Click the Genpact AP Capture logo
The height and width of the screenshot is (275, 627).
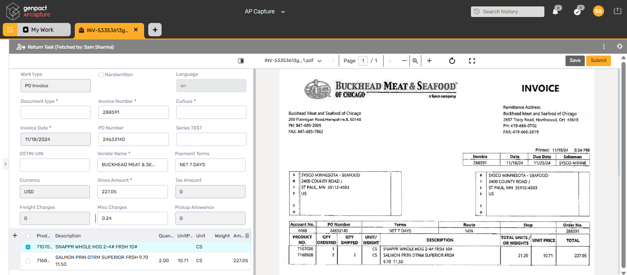coord(28,11)
